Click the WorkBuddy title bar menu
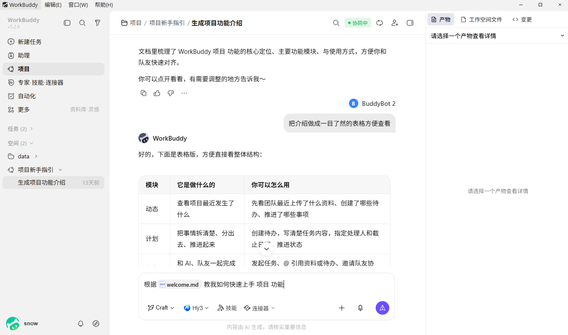Screen dimensions: 568x335 [20, 5]
